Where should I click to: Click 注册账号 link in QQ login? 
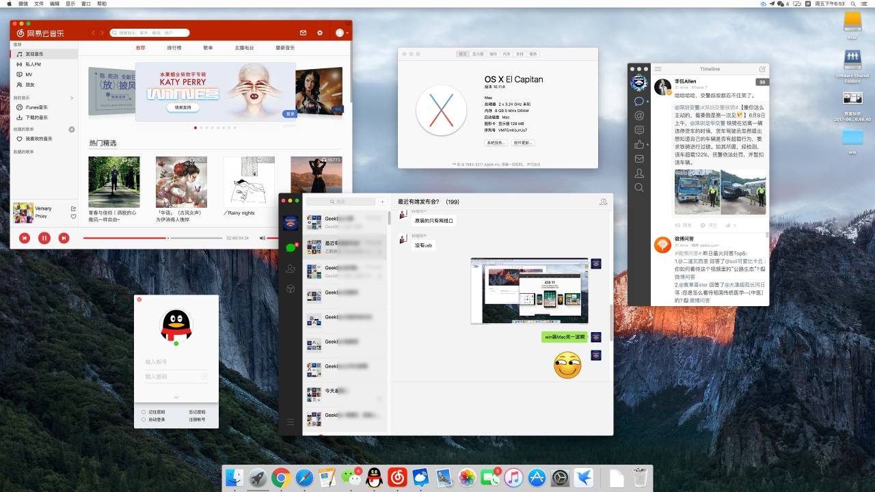pyautogui.click(x=197, y=420)
